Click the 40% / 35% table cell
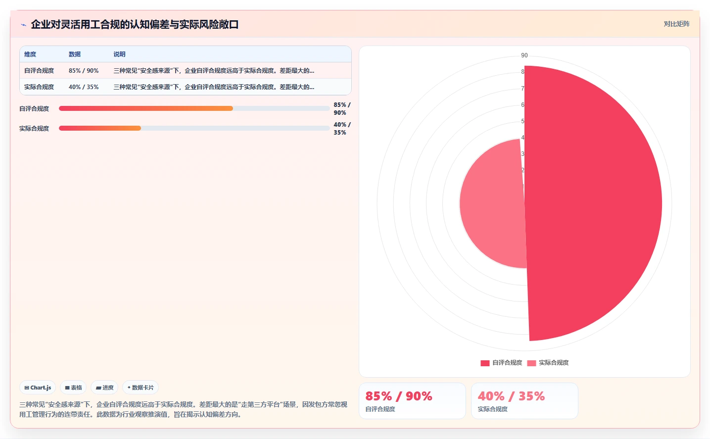710x439 pixels. [x=84, y=87]
